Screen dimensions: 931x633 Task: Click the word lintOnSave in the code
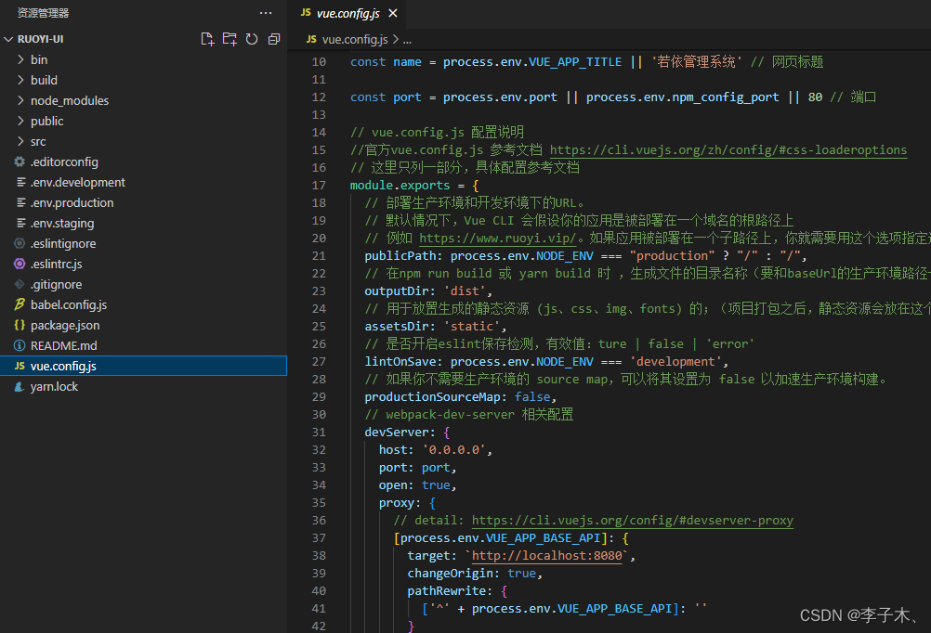tap(400, 361)
